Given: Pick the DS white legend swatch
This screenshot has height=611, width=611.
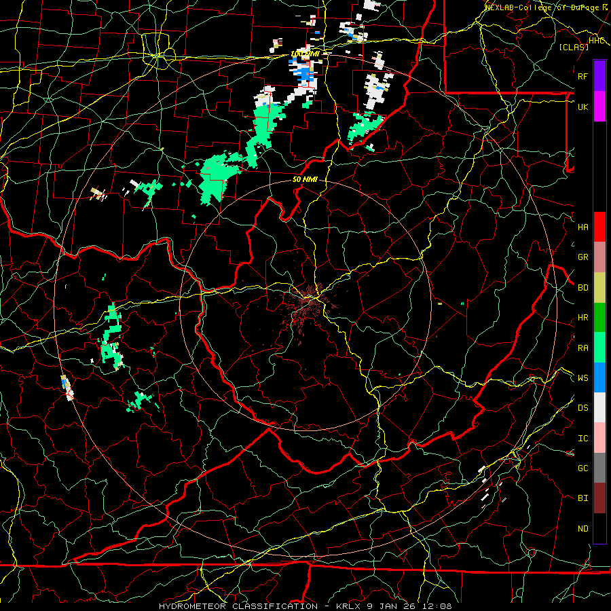Looking at the screenshot, I should pyautogui.click(x=599, y=407).
